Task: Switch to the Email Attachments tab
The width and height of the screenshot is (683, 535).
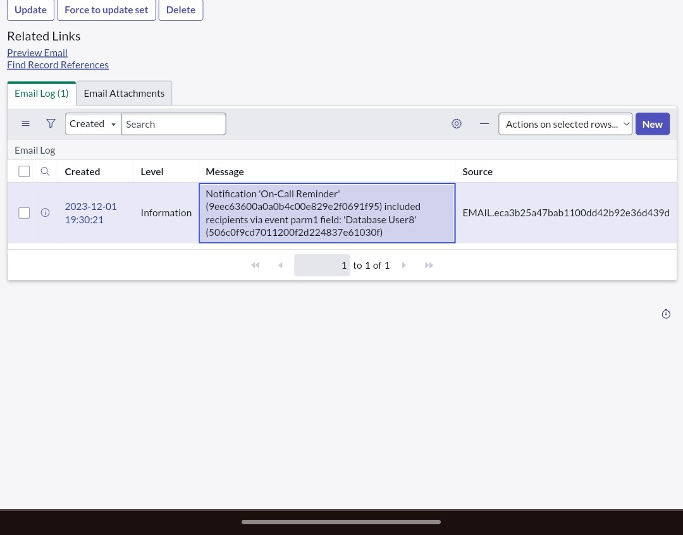Action: pyautogui.click(x=123, y=92)
